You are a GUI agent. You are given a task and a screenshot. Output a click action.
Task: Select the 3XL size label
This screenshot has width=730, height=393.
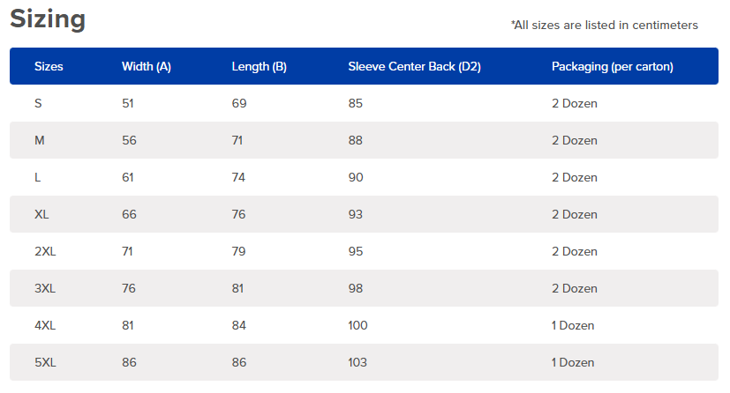[45, 288]
